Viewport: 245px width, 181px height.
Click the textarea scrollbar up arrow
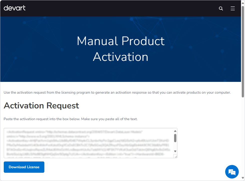175,130
